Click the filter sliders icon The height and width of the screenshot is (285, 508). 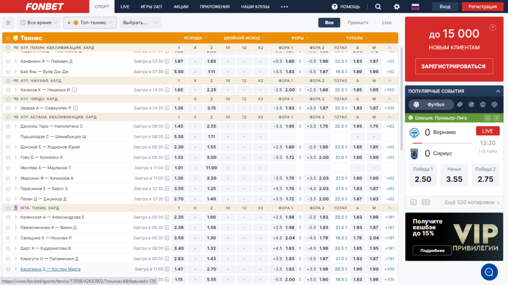point(8,23)
